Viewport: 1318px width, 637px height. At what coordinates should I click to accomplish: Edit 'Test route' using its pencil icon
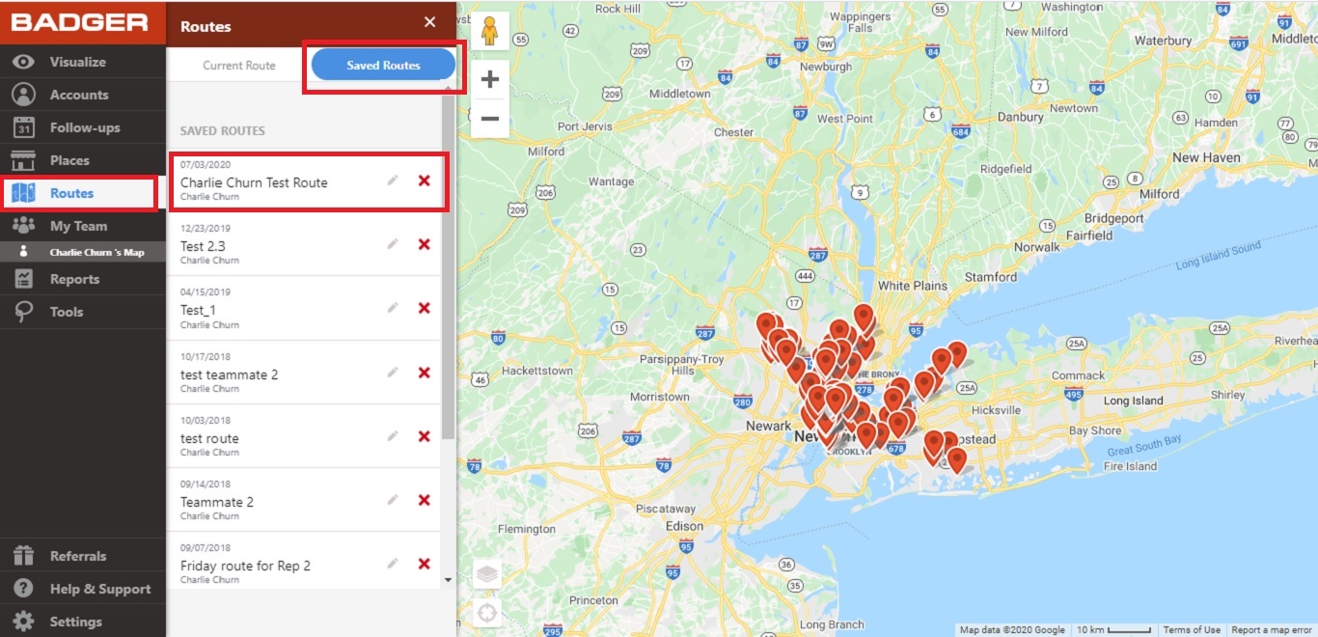tap(393, 436)
